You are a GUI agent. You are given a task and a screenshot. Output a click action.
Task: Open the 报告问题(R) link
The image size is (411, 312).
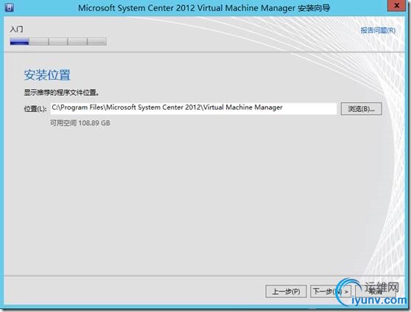coord(378,30)
